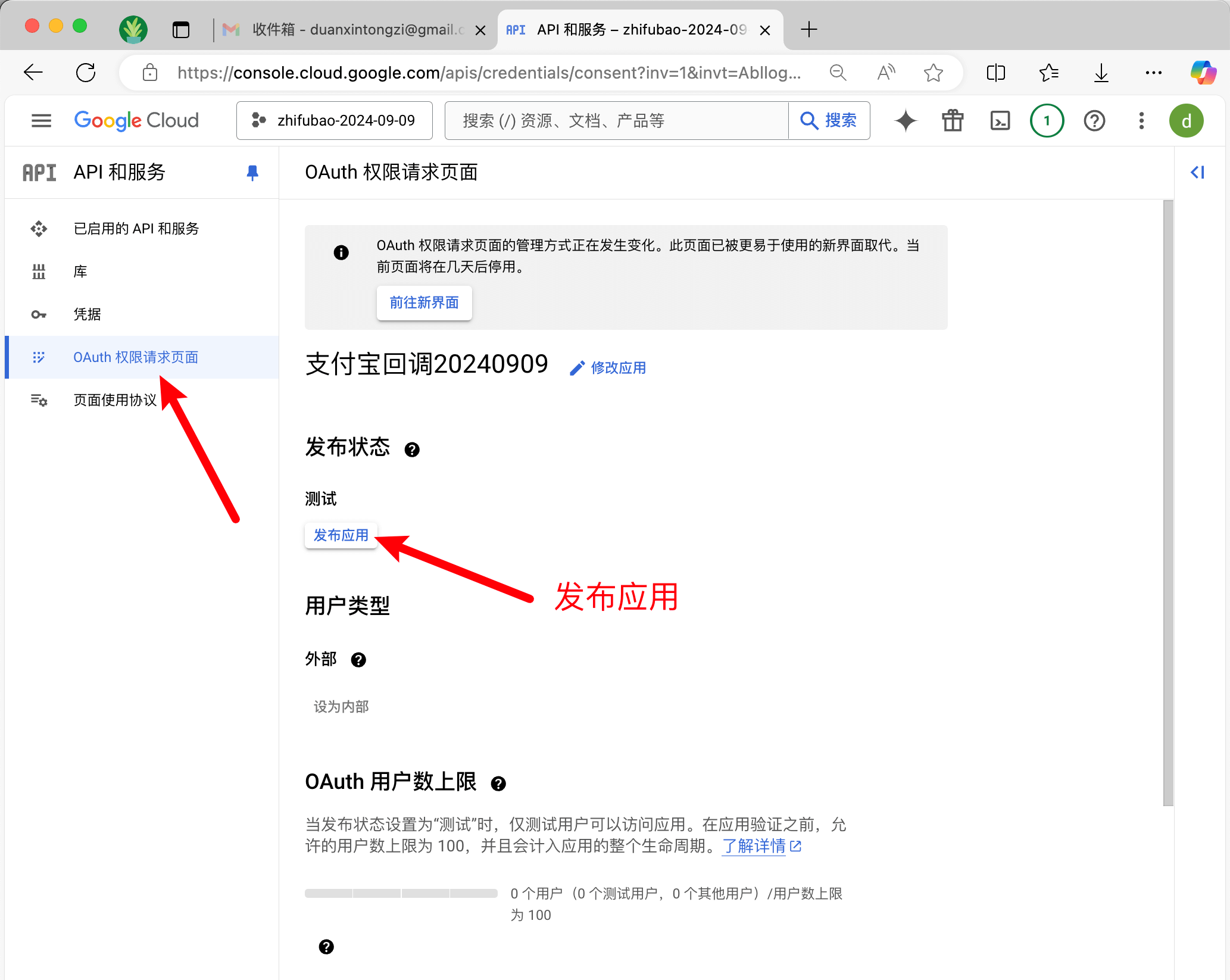Image resolution: width=1230 pixels, height=980 pixels.
Task: Click the OAuth user quota progress bar
Action: [401, 894]
